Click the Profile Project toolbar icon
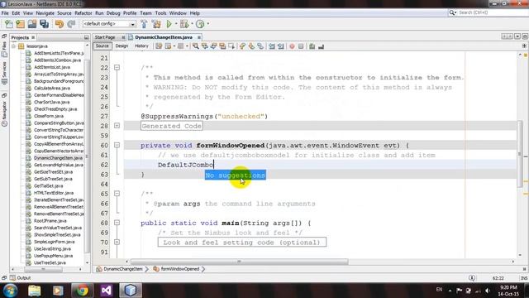This screenshot has width=529, height=298. [x=200, y=24]
